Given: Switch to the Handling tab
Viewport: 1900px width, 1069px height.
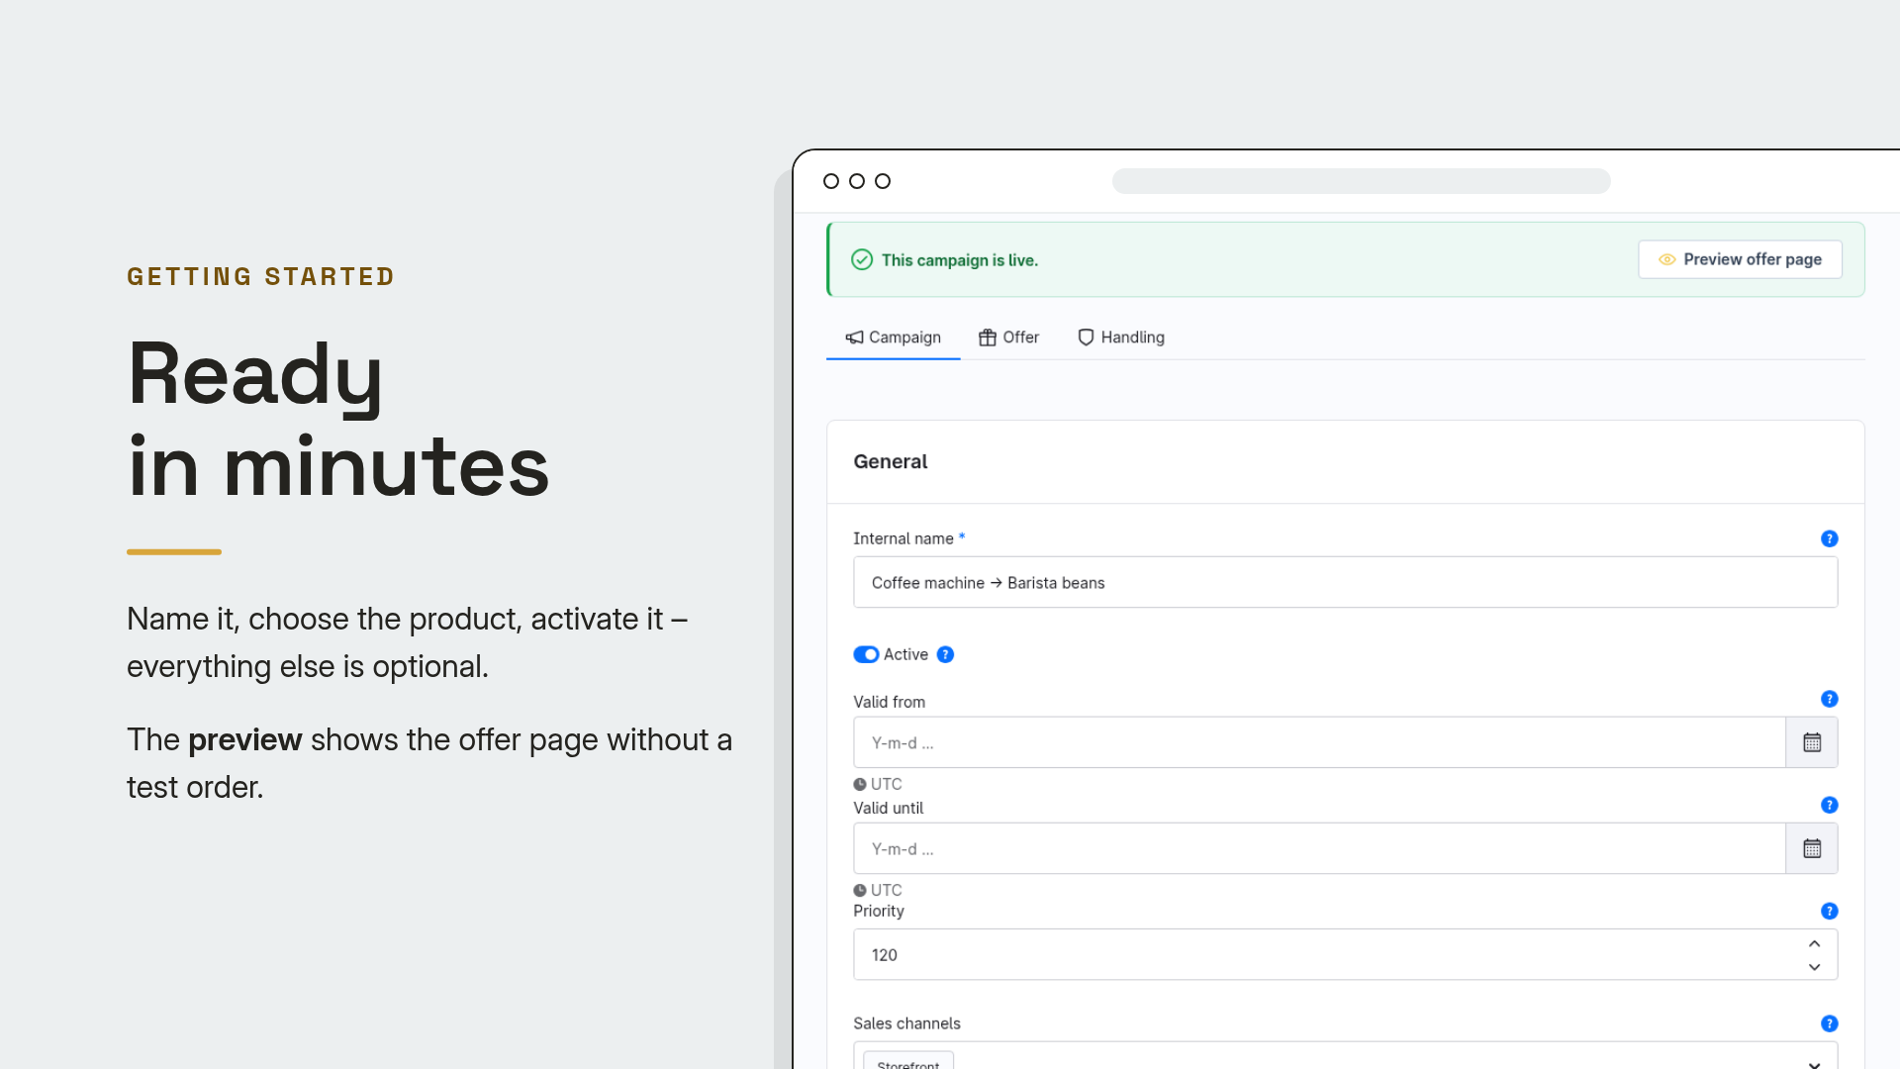Looking at the screenshot, I should tap(1120, 338).
